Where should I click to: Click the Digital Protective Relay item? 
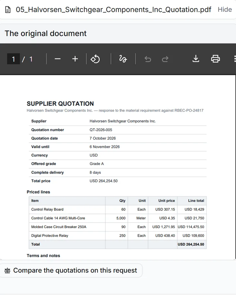click(50, 236)
